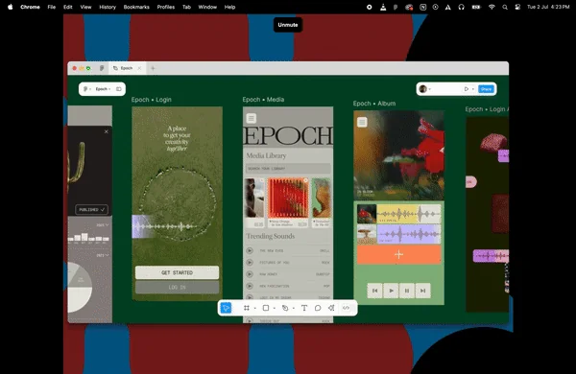Click the red flower thumbnail in track list

367,214
